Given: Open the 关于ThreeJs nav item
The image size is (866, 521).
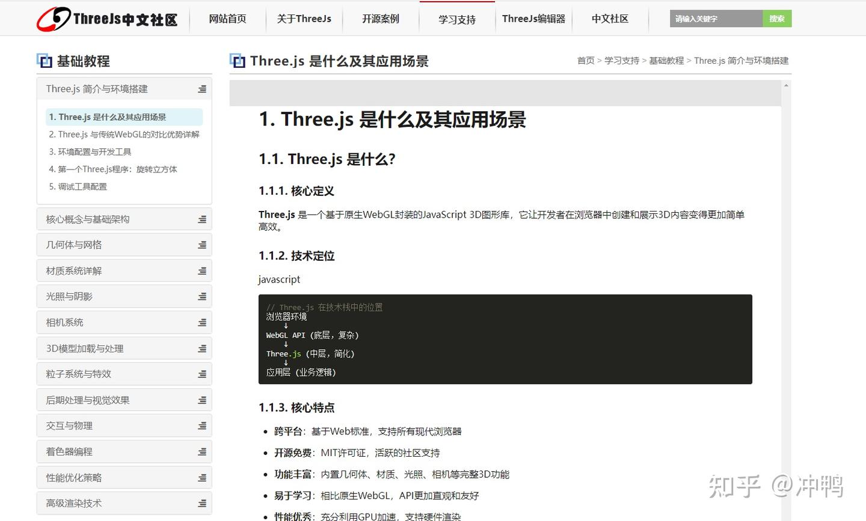Looking at the screenshot, I should [x=304, y=19].
